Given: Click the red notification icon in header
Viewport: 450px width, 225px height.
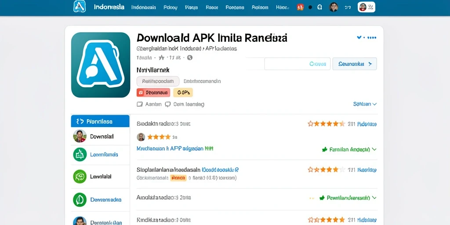Looking at the screenshot, I should tap(300, 7).
